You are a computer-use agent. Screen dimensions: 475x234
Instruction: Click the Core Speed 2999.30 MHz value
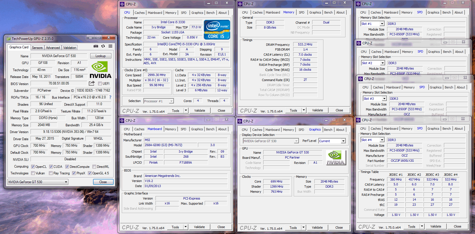tap(157, 75)
